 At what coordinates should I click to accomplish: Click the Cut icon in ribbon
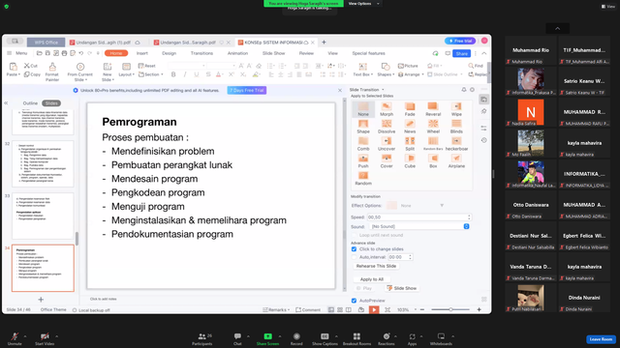[x=31, y=66]
